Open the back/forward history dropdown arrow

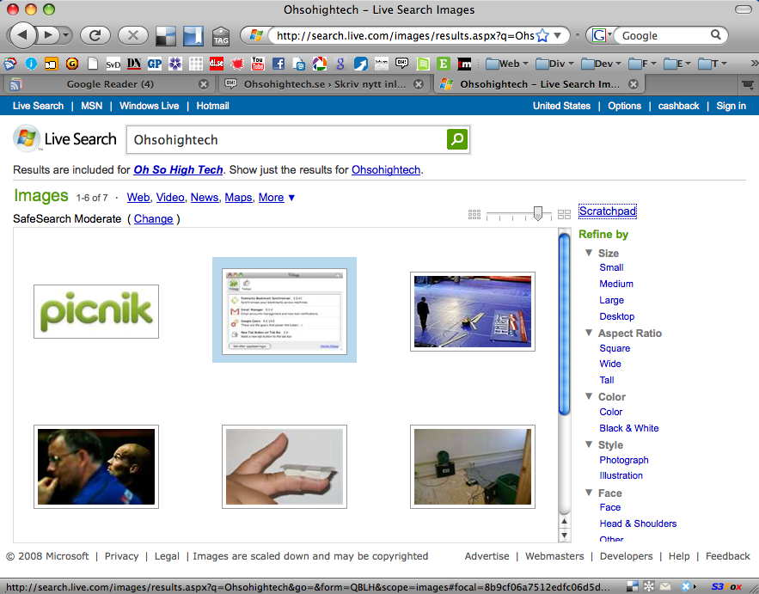point(65,35)
